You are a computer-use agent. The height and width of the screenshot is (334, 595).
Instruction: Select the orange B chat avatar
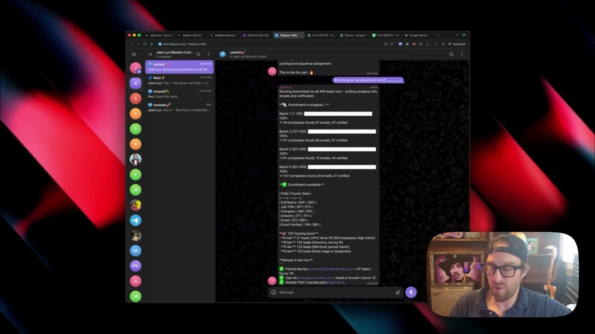pyautogui.click(x=136, y=144)
